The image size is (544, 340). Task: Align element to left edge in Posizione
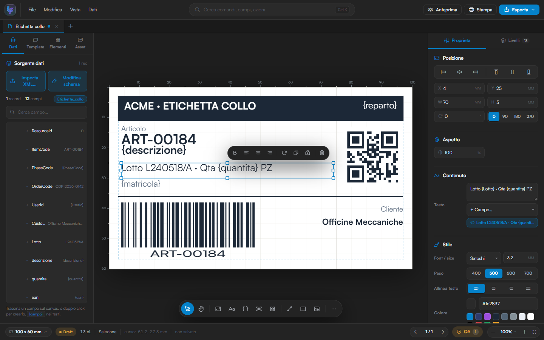444,72
